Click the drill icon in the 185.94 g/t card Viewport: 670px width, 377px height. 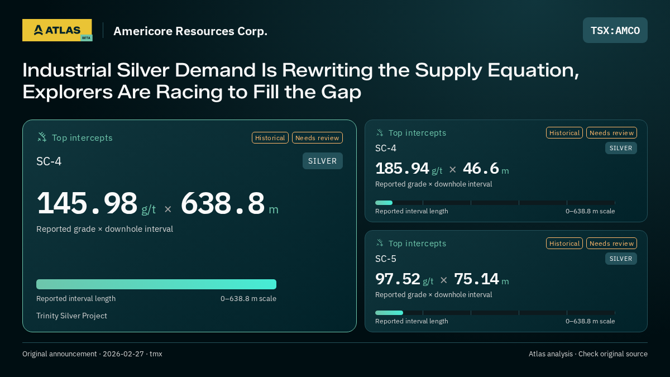[380, 132]
